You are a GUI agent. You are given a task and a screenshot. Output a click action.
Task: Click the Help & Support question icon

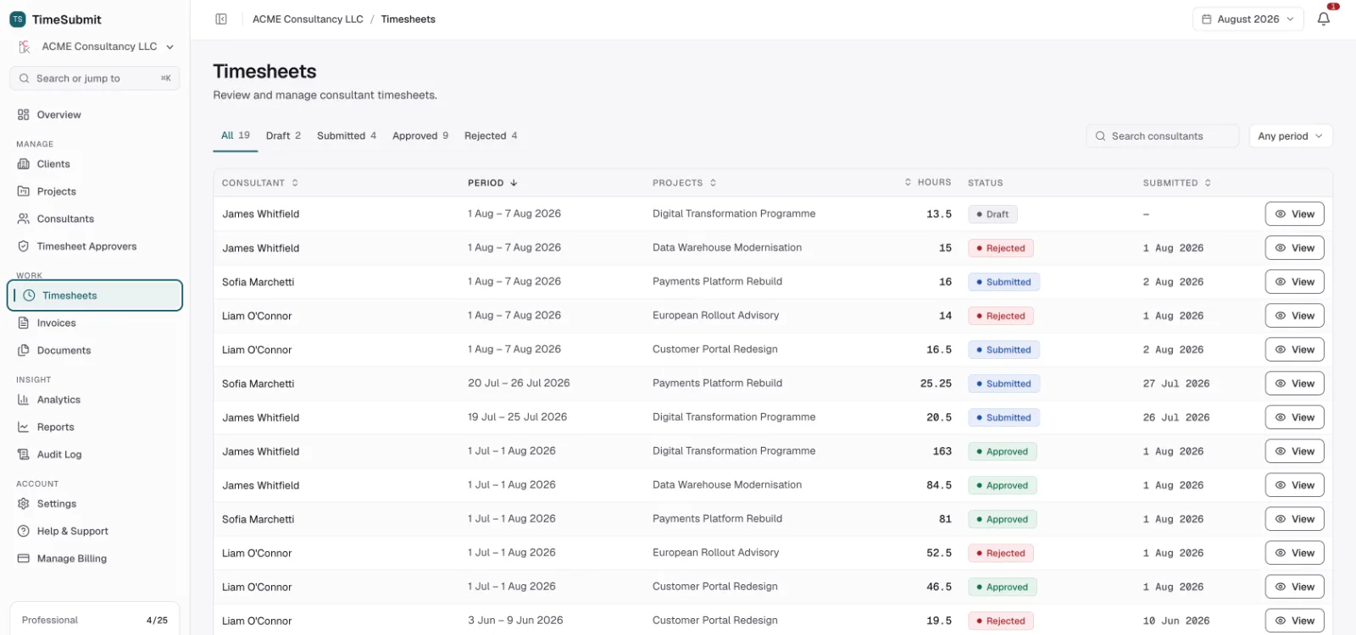coord(24,531)
